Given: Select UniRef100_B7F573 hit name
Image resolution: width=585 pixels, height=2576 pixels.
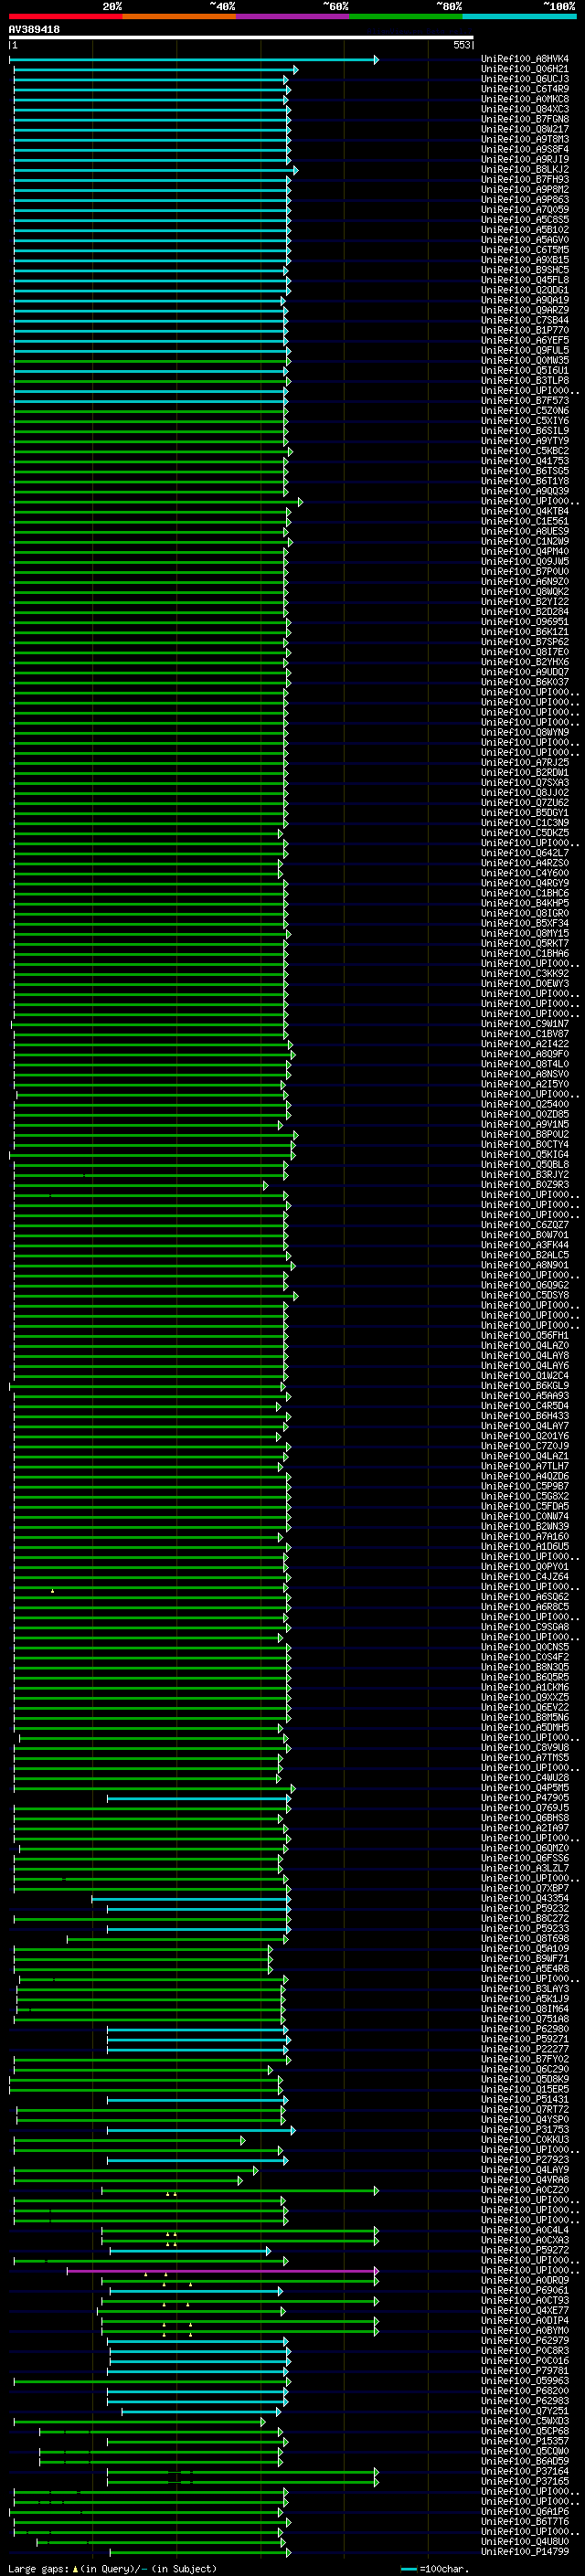Looking at the screenshot, I should (525, 401).
